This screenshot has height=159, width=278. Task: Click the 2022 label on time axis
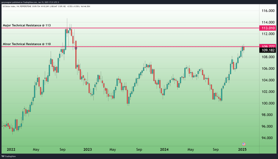[9, 149]
